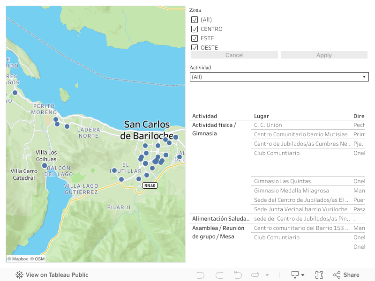
Task: Click the Tableau logo icon
Action: click(x=19, y=275)
